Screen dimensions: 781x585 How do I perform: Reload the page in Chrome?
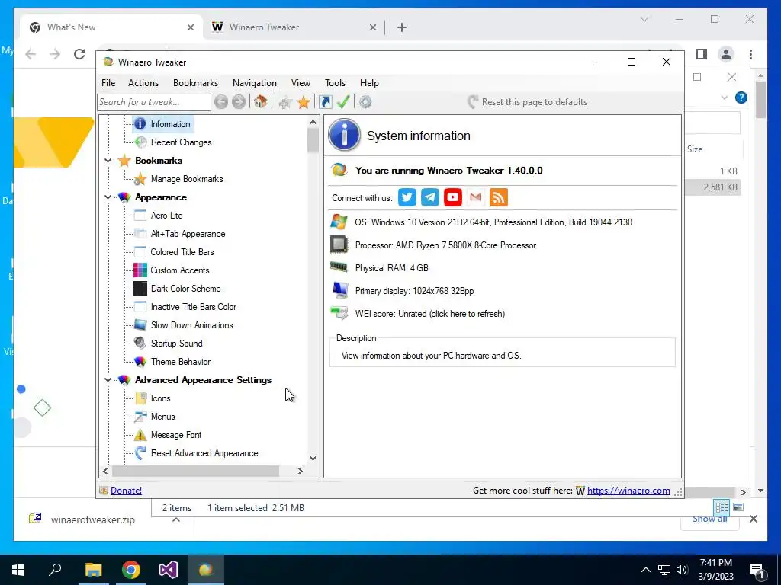(79, 54)
